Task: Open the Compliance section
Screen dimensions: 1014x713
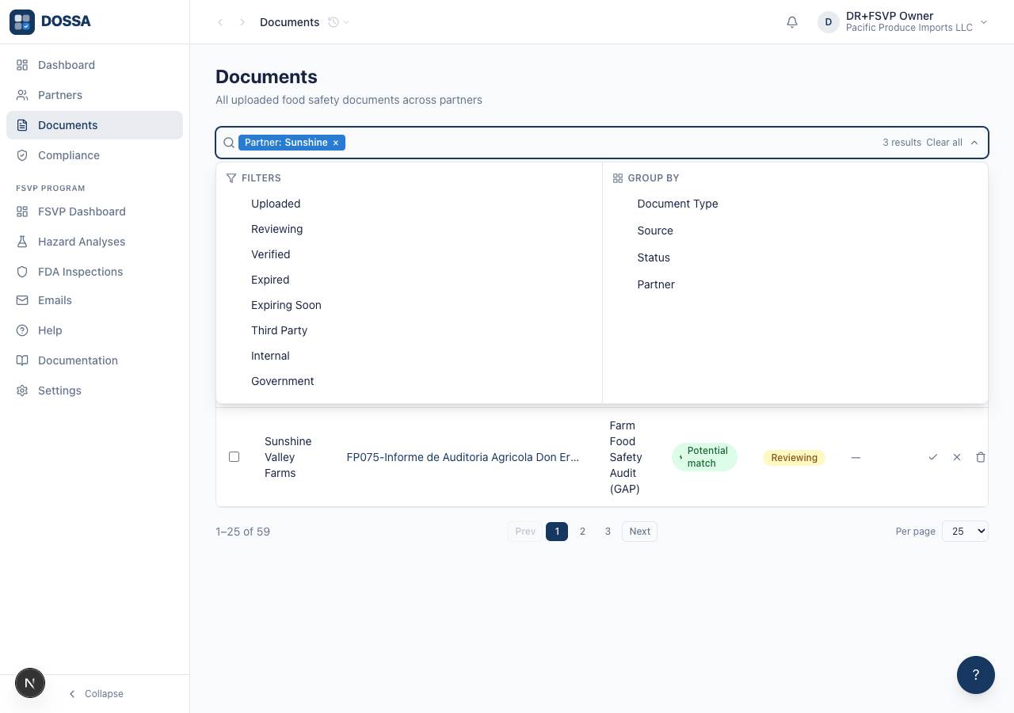Action: [x=94, y=155]
